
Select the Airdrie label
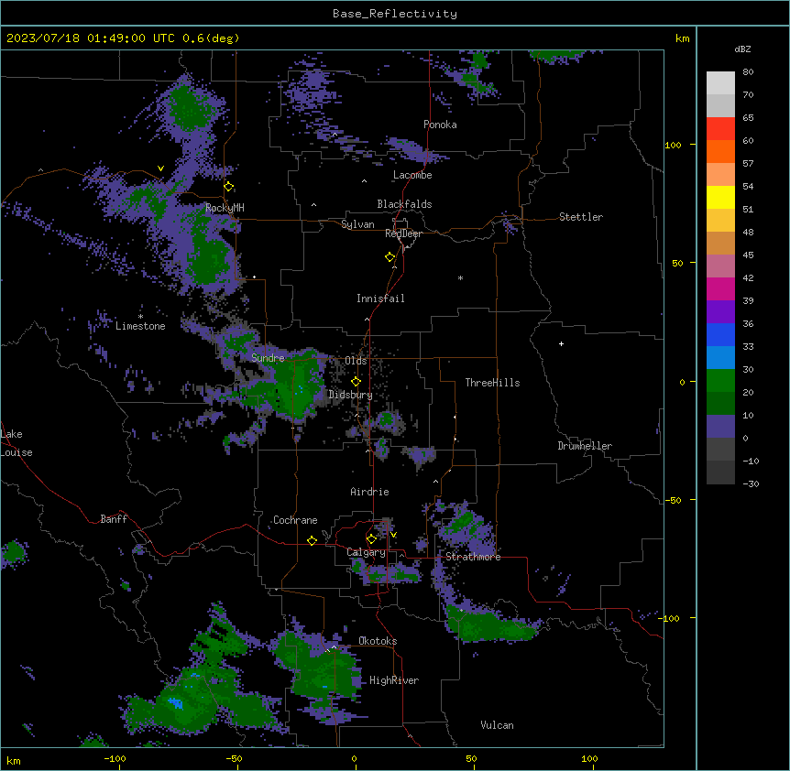(370, 492)
